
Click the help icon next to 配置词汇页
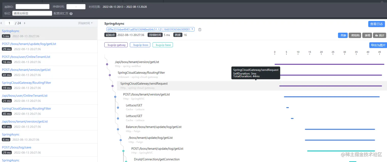71,14
